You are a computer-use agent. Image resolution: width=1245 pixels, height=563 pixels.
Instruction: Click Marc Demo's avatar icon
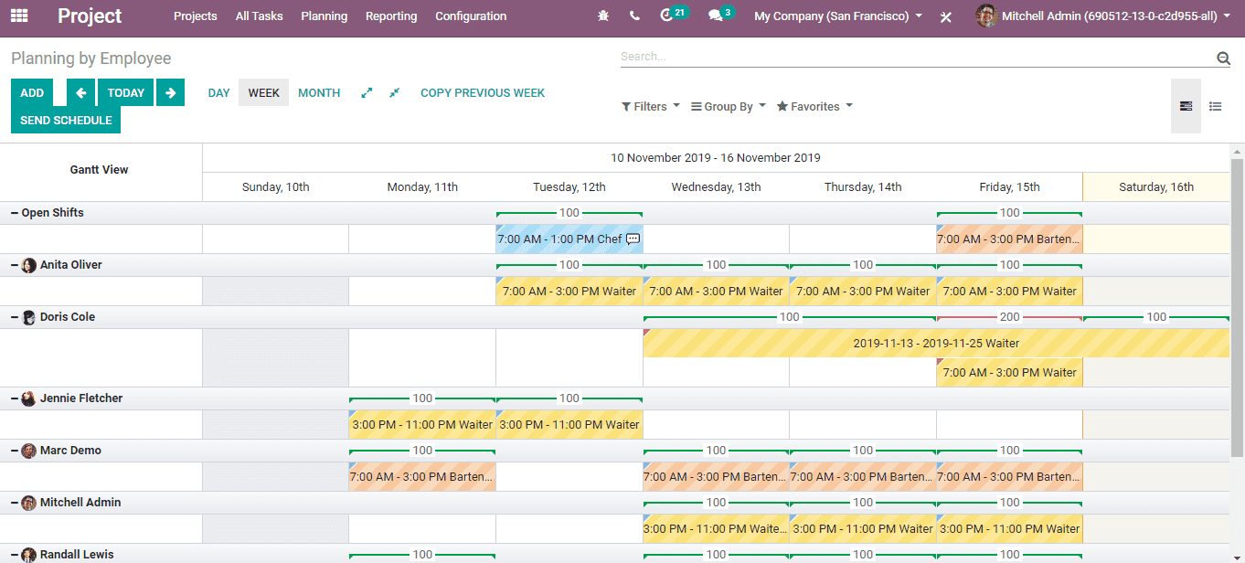(29, 451)
